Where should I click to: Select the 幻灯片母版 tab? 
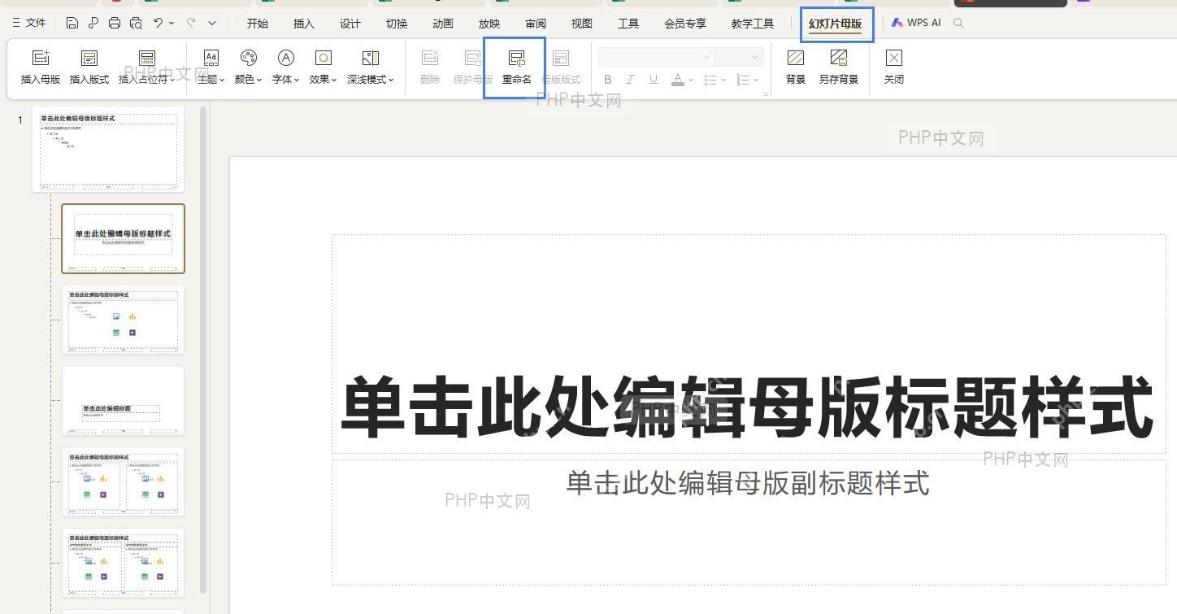[x=836, y=24]
